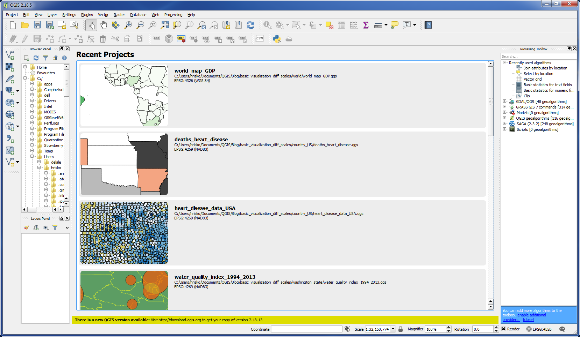Select the Pan Map hand tool
The image size is (580, 337).
(104, 25)
